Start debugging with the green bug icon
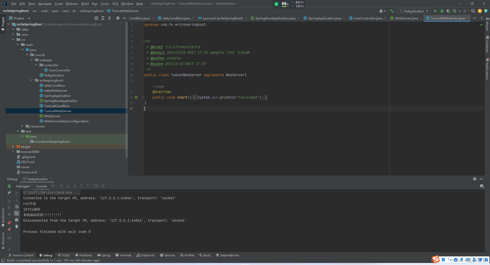This screenshot has height=265, width=490. pyautogui.click(x=442, y=11)
